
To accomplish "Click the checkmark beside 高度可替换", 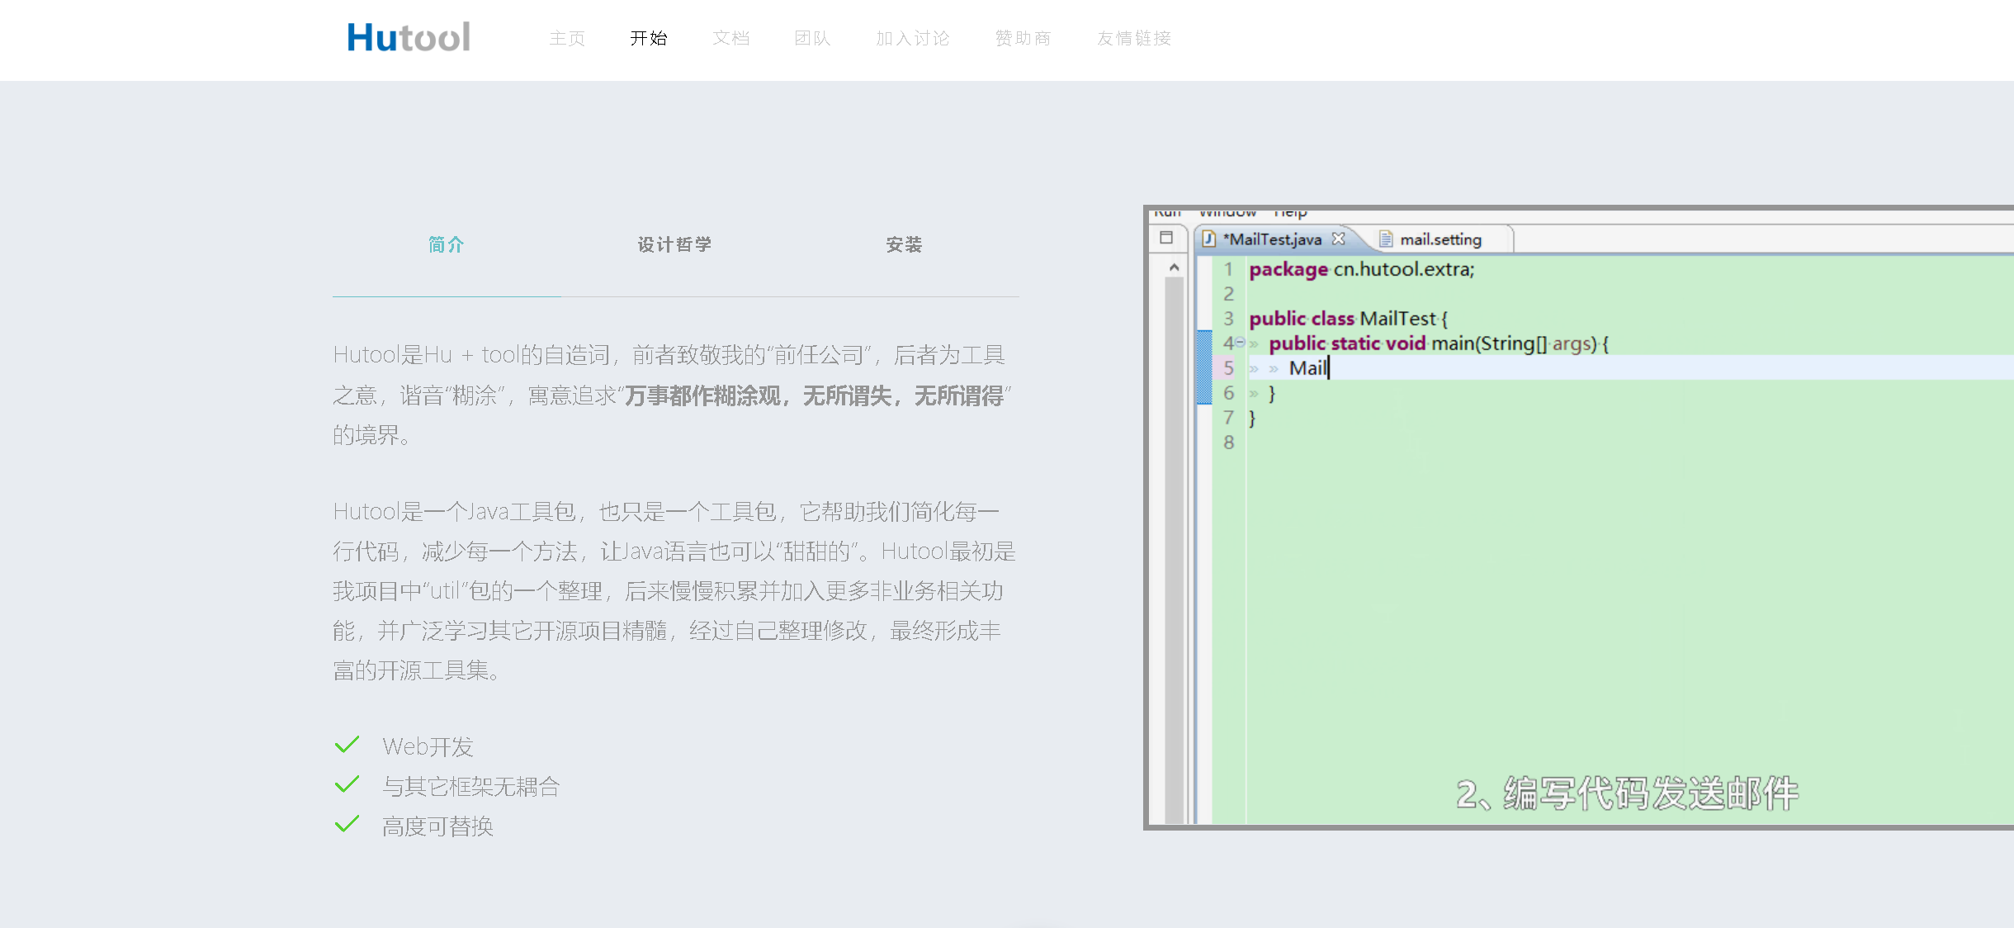I will [347, 824].
